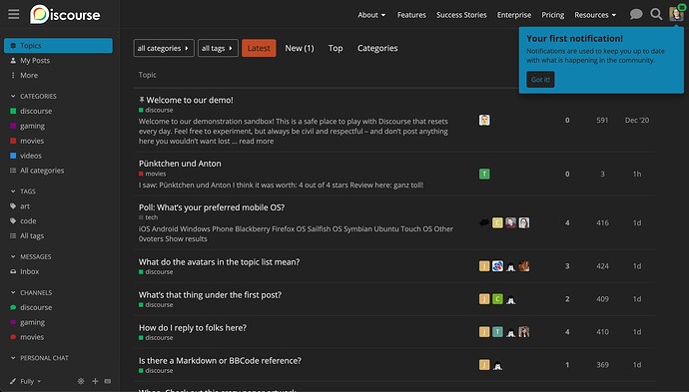Viewport: 689px width, 392px height.
Task: Open Pricing in the header navigation
Action: tap(553, 15)
